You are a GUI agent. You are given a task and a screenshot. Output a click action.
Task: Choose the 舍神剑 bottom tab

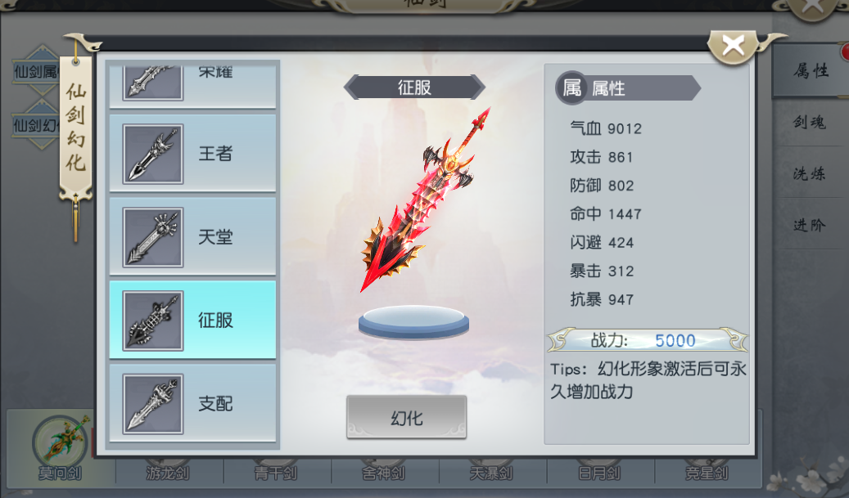[385, 472]
